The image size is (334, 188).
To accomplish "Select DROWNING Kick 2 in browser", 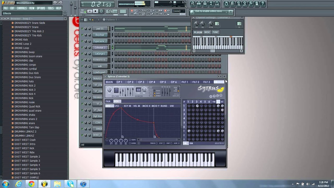I will 25,86.
